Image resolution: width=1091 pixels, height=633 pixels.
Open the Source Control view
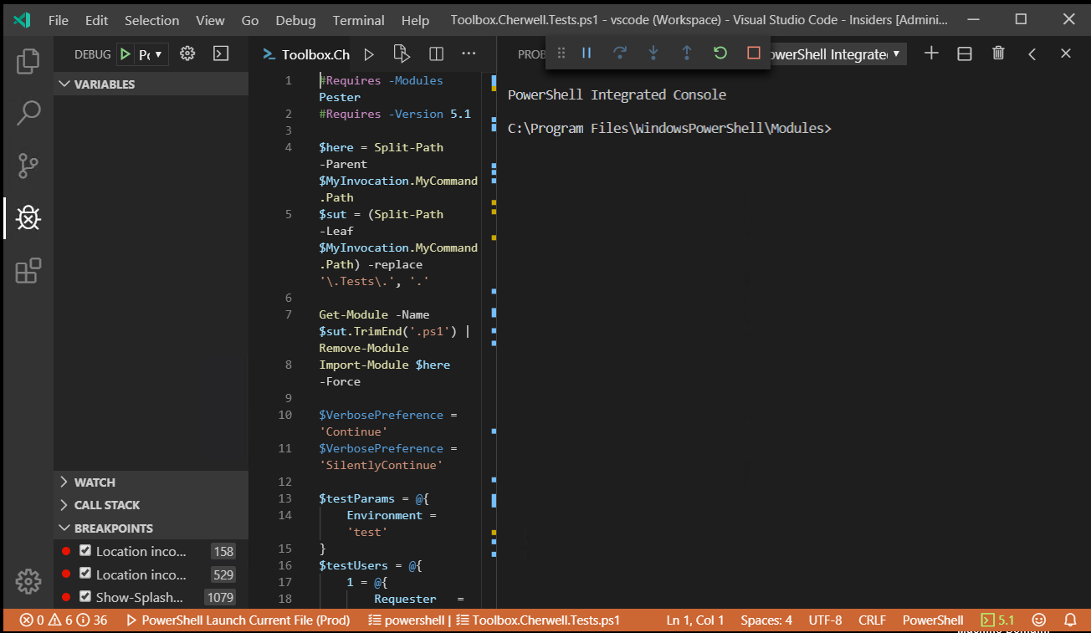tap(28, 166)
